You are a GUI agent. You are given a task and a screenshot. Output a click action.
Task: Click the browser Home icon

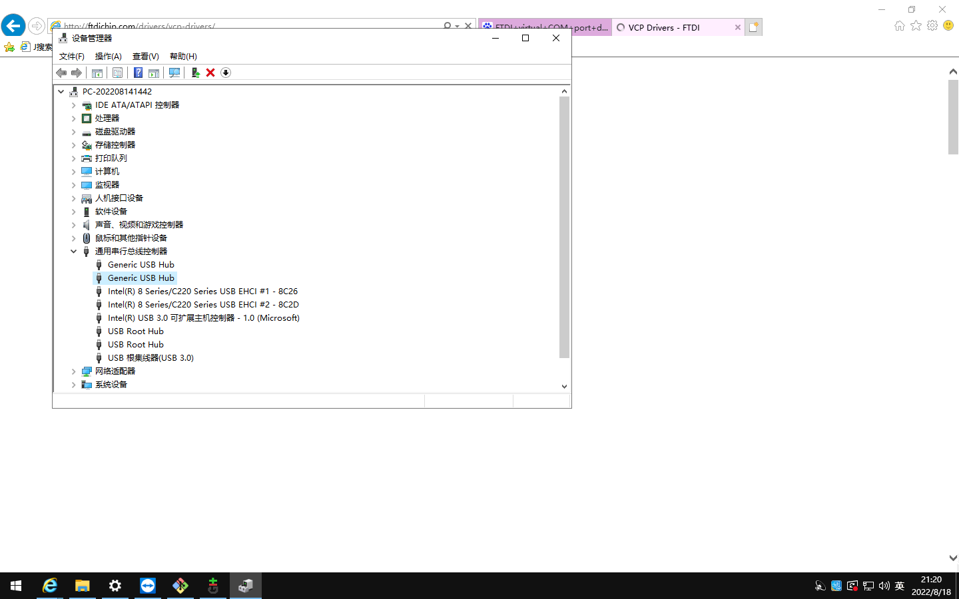tap(900, 25)
